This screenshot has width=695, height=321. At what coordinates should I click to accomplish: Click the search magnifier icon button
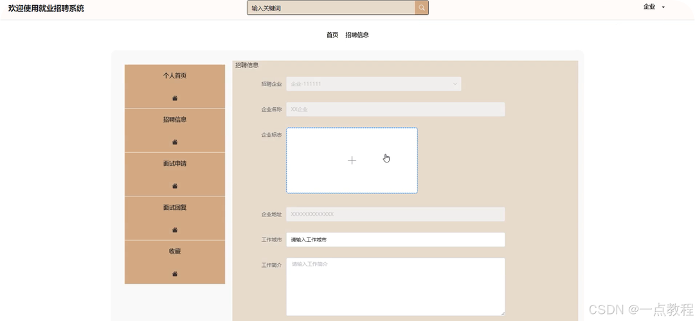click(x=422, y=8)
